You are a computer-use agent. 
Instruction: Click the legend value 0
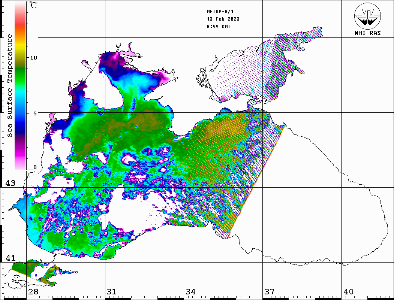[35, 167]
